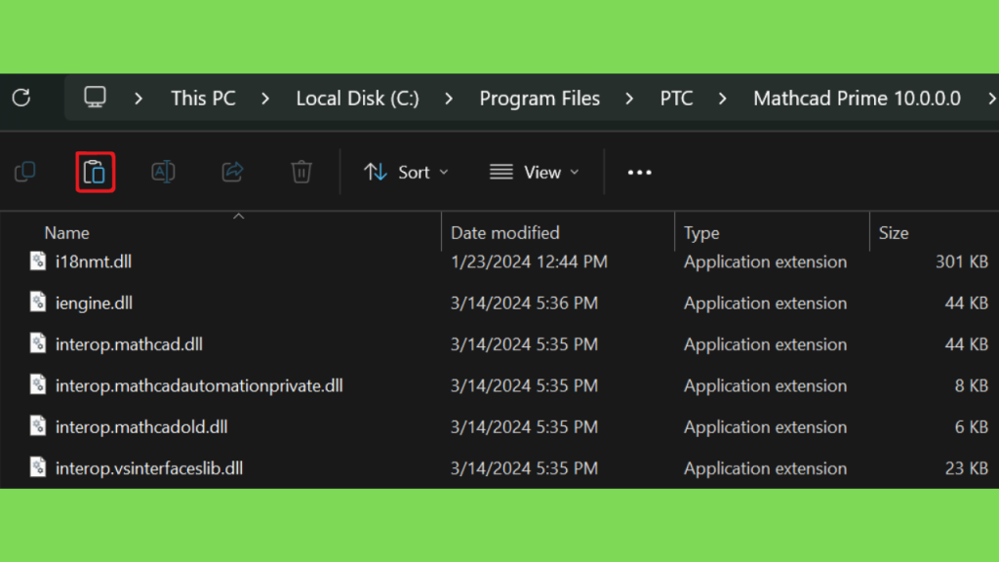Go to PTC breadcrumb
This screenshot has width=999, height=562.
(676, 99)
